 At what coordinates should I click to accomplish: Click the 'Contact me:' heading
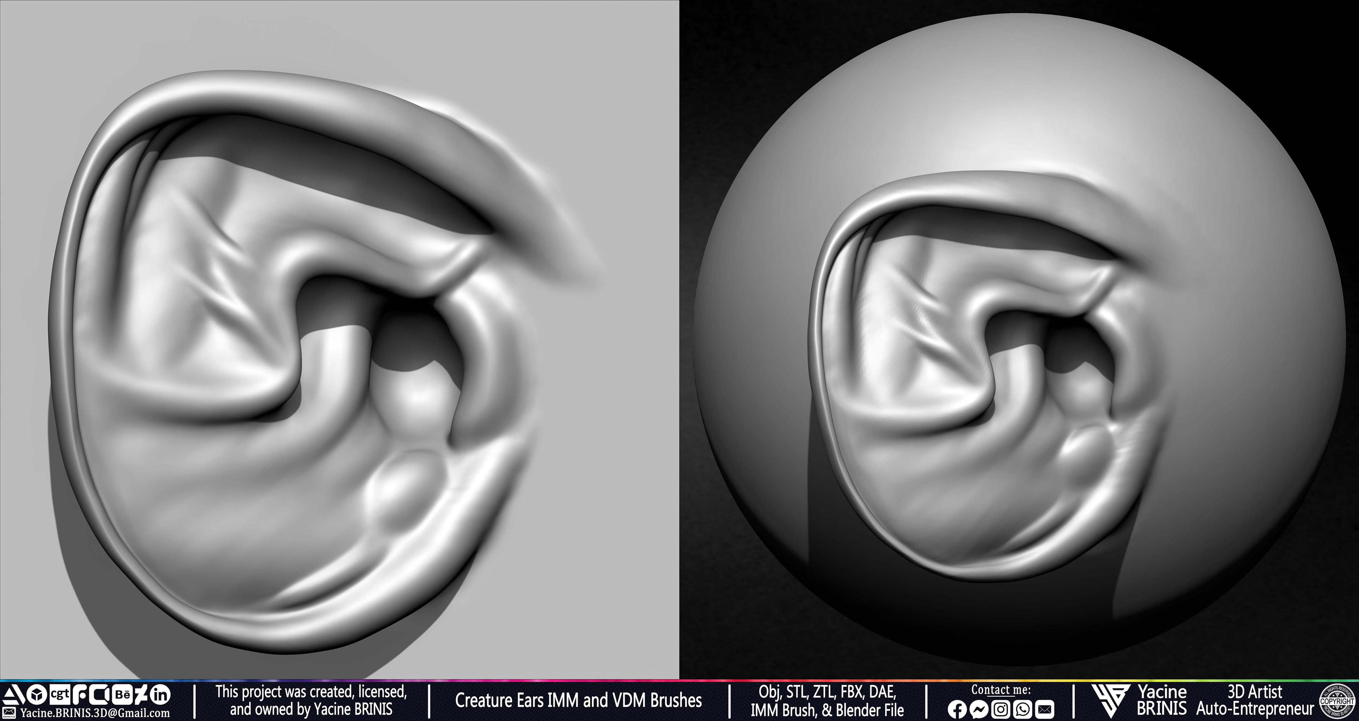[x=1001, y=690]
